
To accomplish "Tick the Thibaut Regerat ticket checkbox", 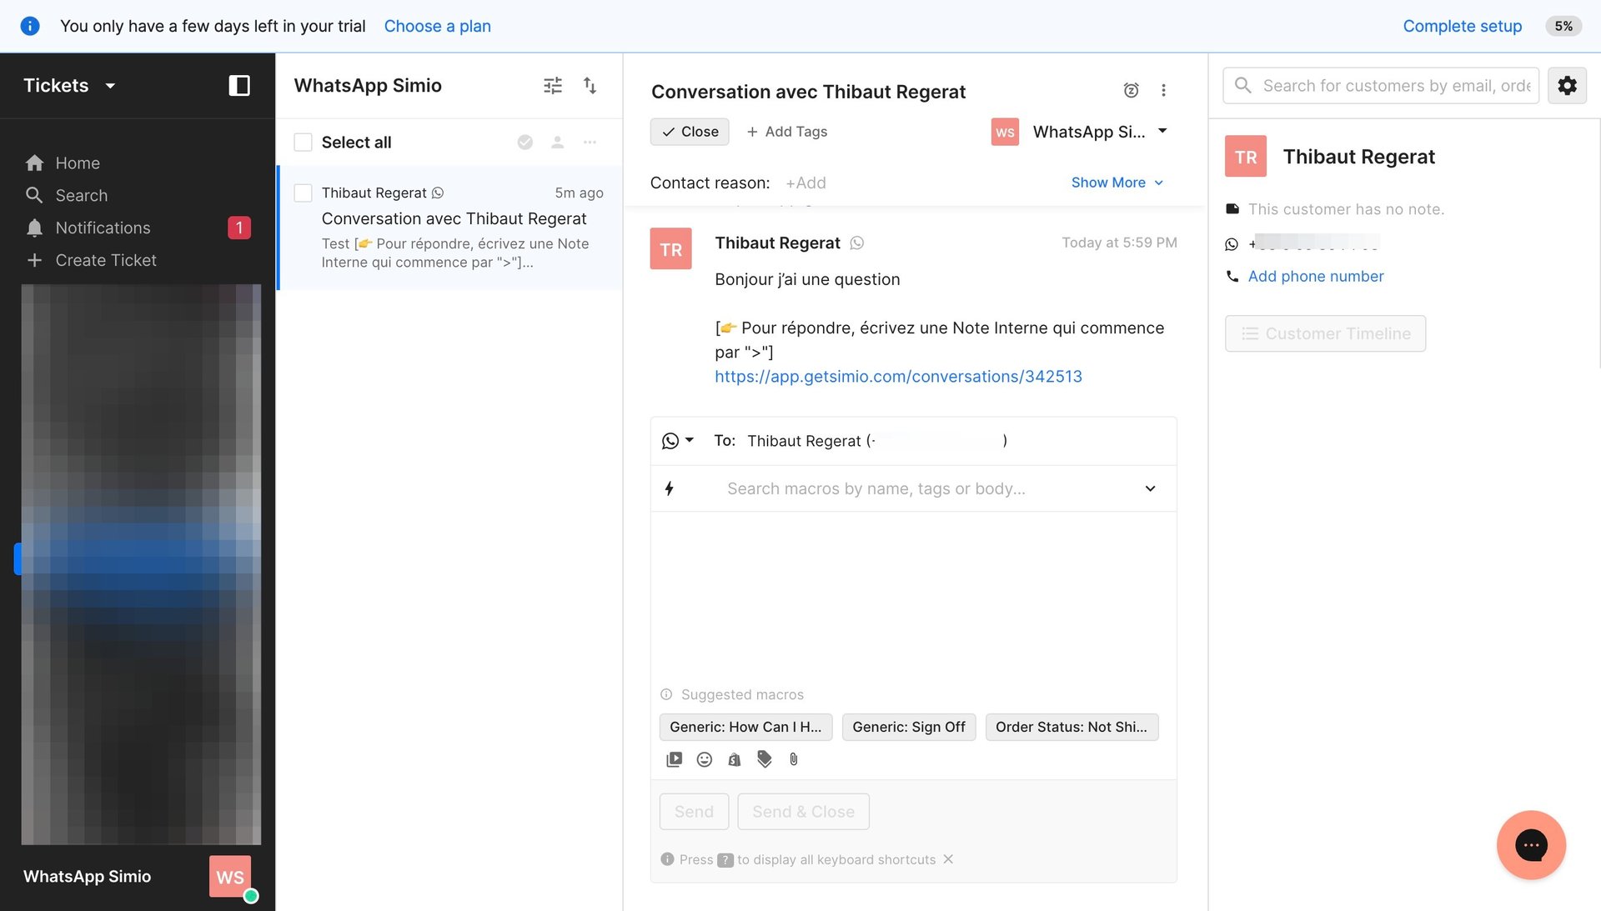I will (304, 193).
